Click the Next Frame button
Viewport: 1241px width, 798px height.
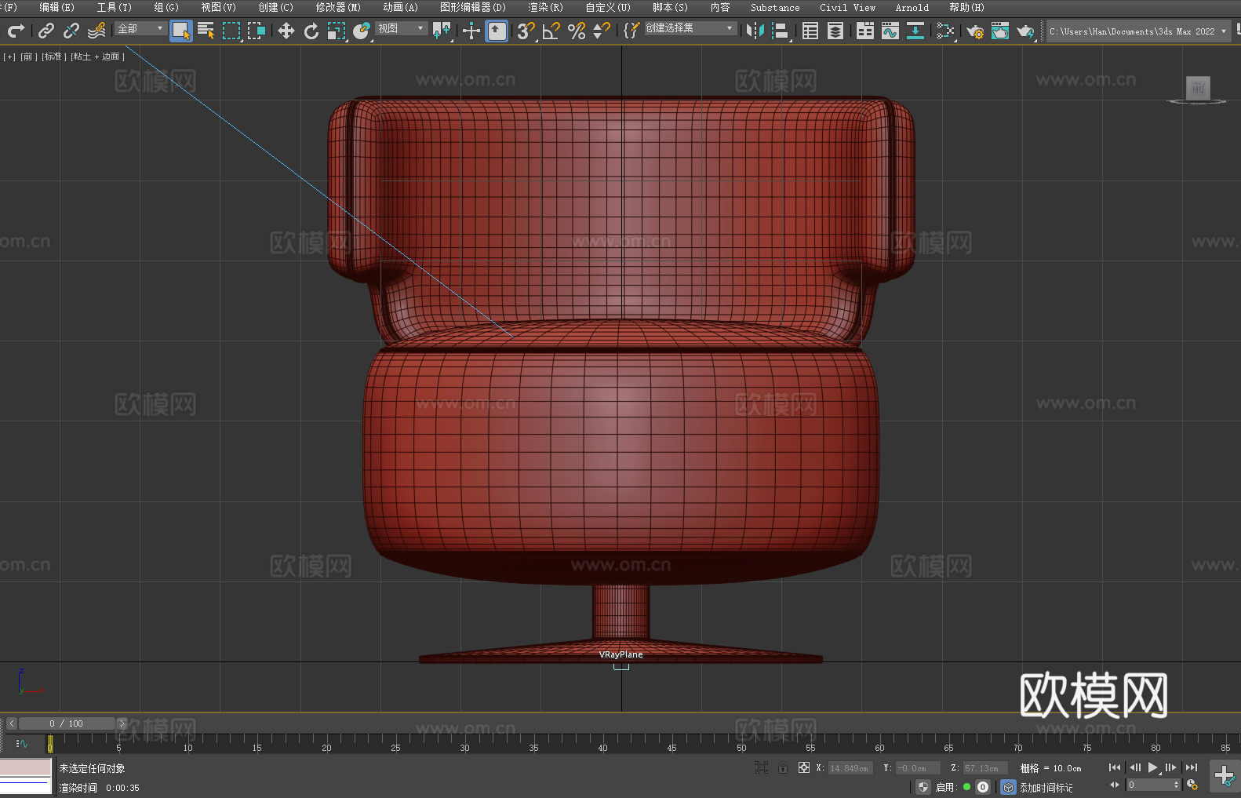1170,767
